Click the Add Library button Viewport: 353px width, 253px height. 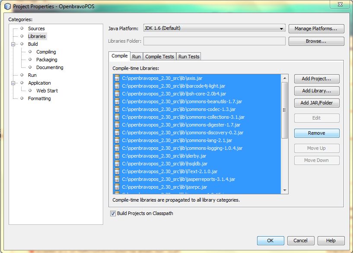coord(317,91)
